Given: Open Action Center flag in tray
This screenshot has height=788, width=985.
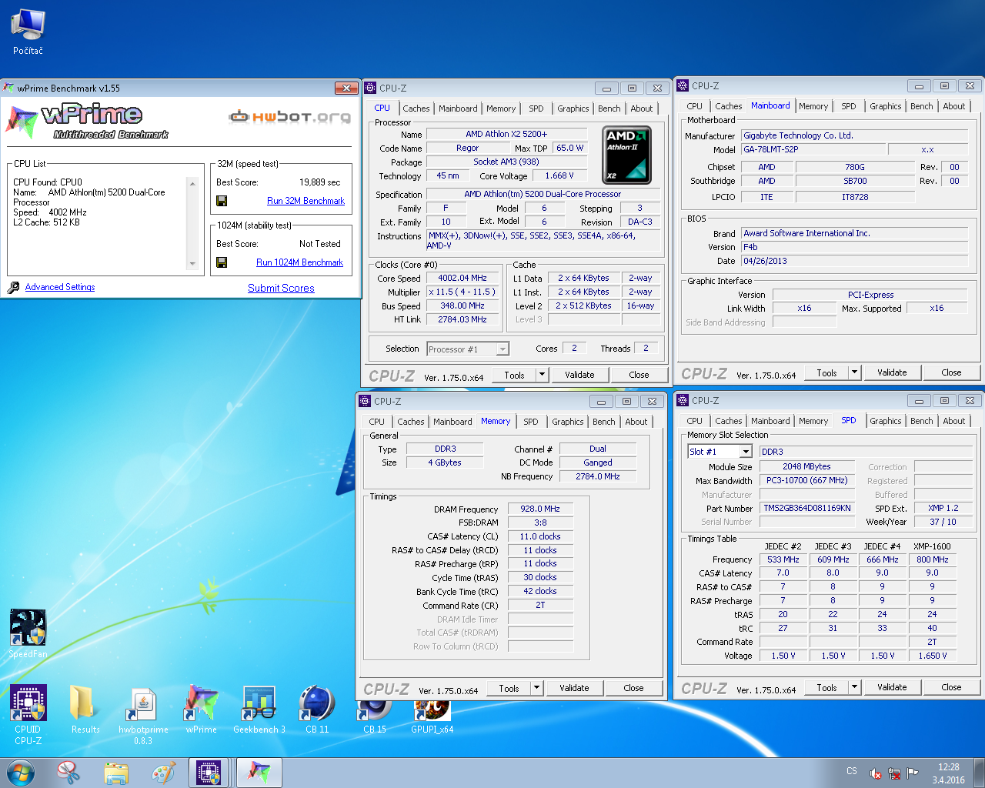Looking at the screenshot, I should click(x=912, y=773).
